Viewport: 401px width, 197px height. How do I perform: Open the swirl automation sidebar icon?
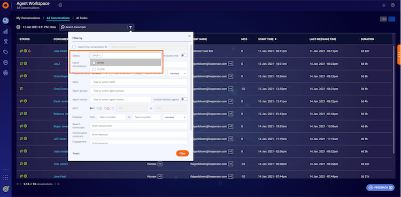click(5, 73)
